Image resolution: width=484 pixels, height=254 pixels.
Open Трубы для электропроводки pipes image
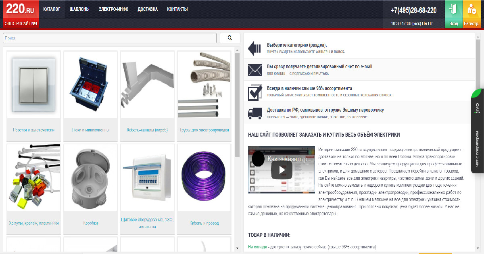pyautogui.click(x=204, y=85)
